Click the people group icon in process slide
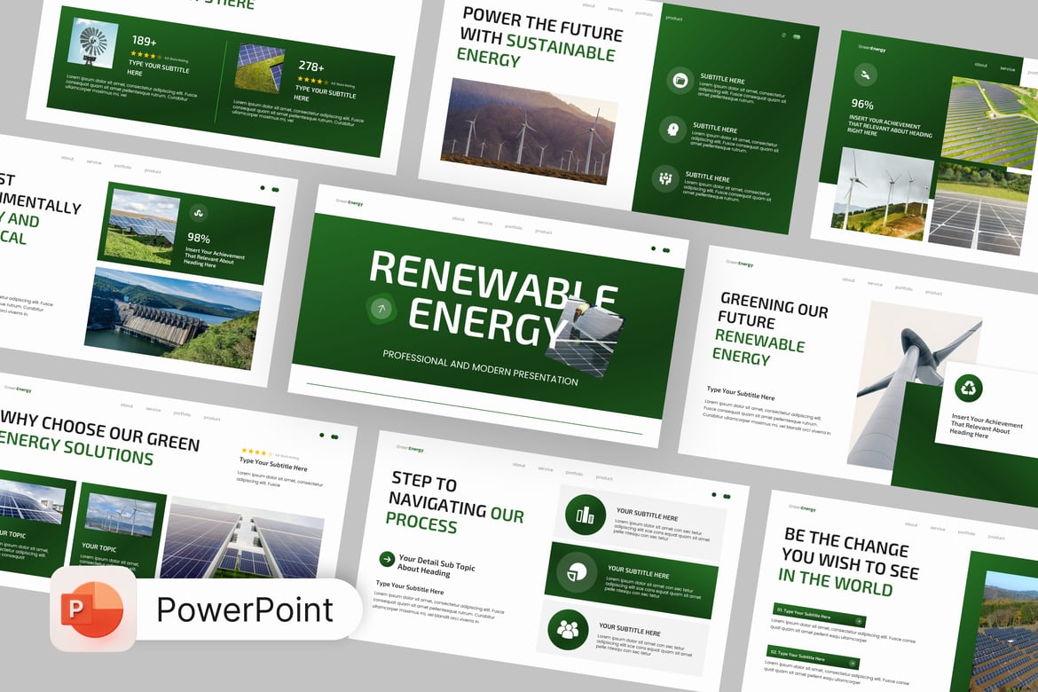Screen dimensions: 1038x692 point(568,629)
